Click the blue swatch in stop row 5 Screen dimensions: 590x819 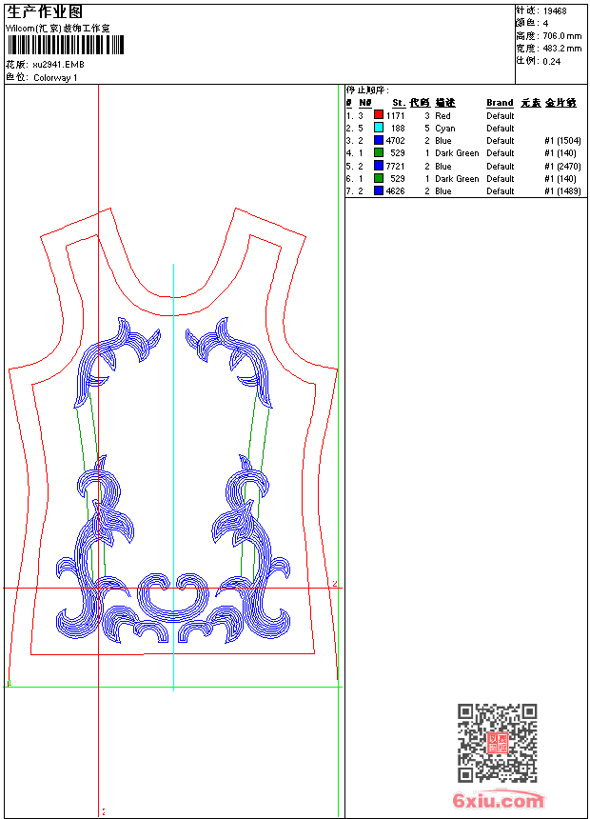[379, 166]
